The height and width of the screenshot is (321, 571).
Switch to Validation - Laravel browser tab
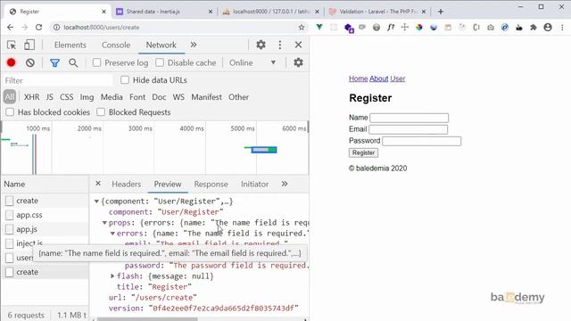click(377, 12)
